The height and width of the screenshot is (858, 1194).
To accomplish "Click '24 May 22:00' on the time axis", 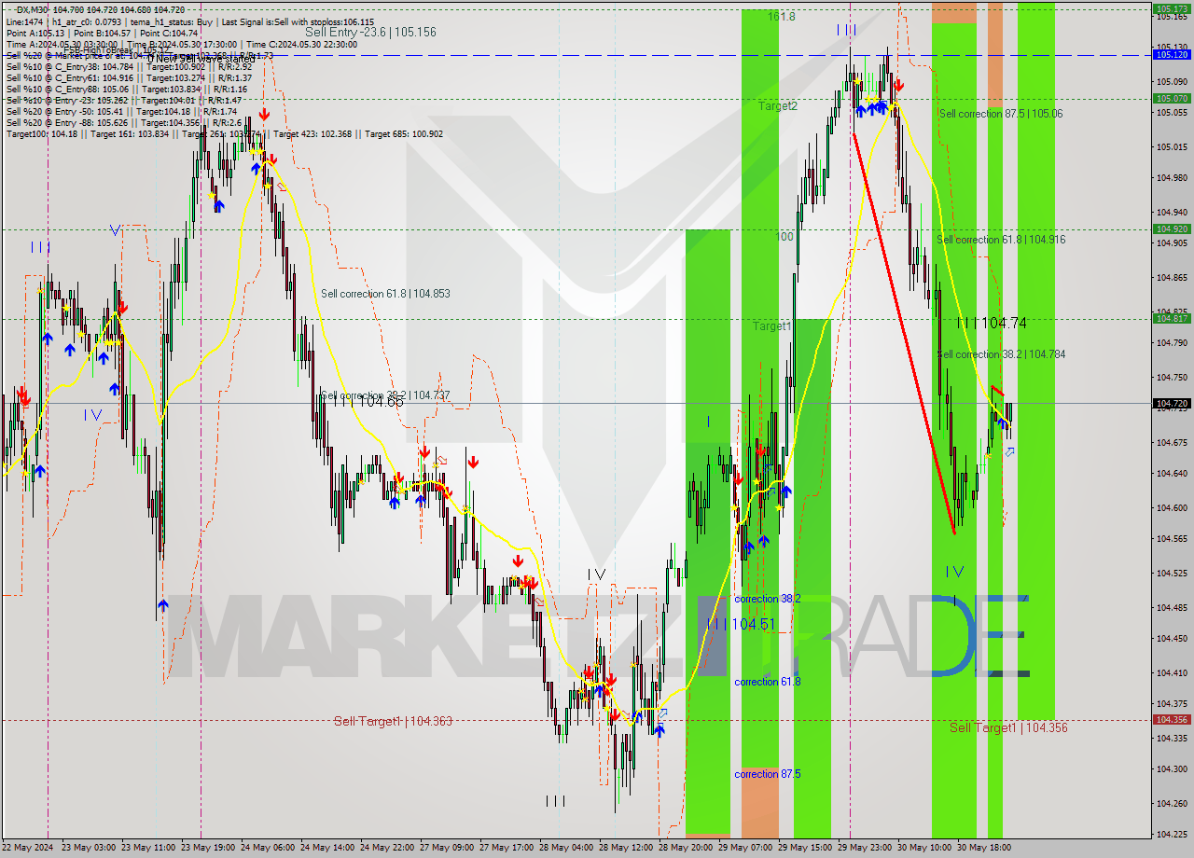I will coord(387,848).
